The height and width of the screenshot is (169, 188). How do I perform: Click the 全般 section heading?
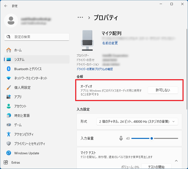coord(80,76)
